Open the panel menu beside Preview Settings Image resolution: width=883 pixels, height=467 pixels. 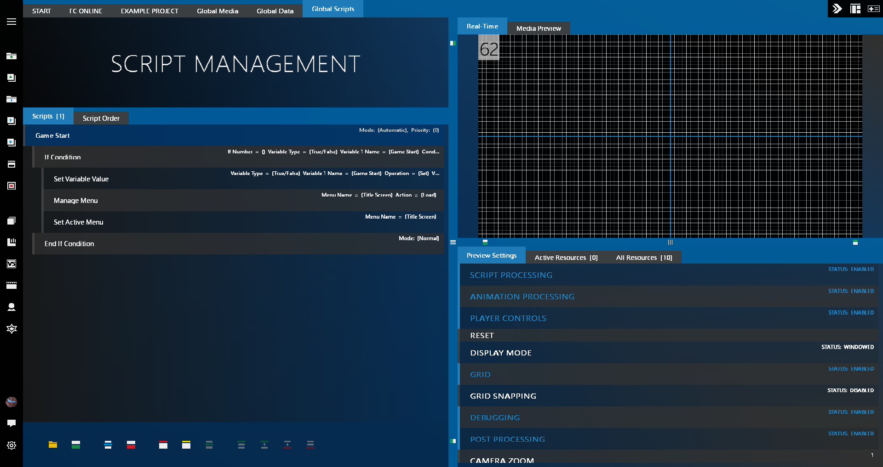tap(453, 242)
